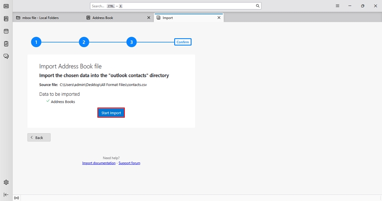Open the Chat sidebar icon

pos(6,56)
